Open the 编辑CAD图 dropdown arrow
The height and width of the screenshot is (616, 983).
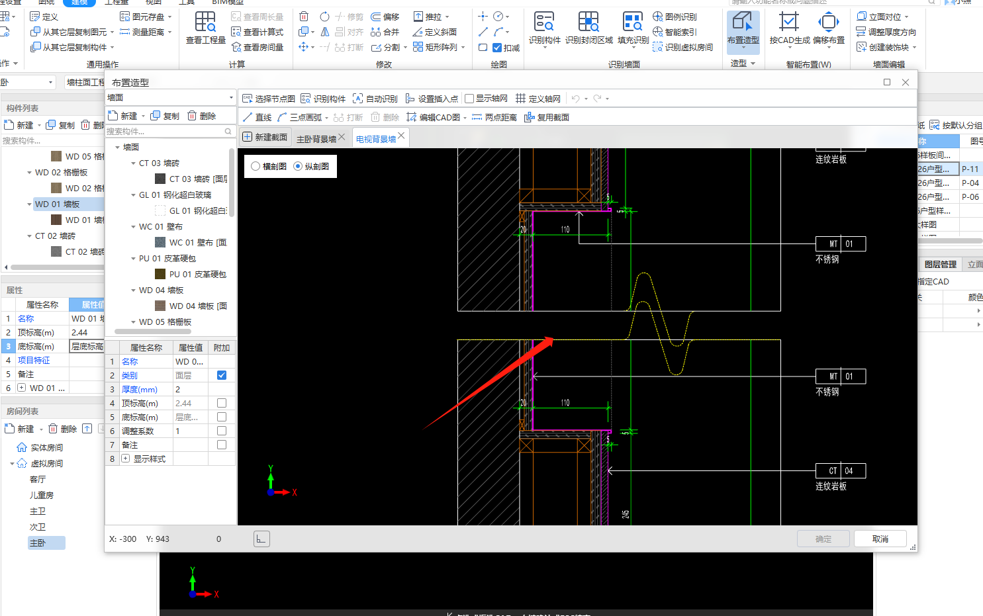[465, 118]
